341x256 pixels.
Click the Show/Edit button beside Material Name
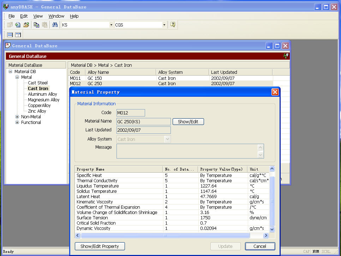click(x=188, y=121)
